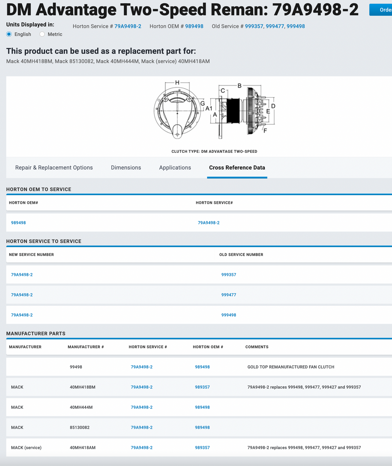Select the Metric units radio button
Viewport: 392px width, 466px height.
pyautogui.click(x=42, y=34)
